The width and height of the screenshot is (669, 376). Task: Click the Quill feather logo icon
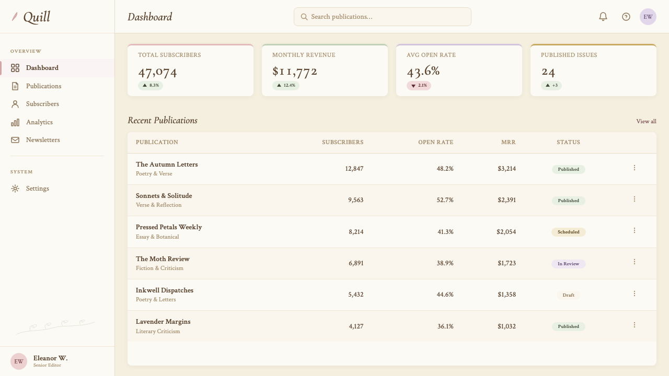click(15, 17)
